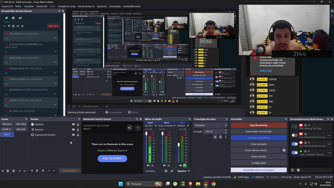Viewport: 334px width, 188px height.
Task: Move source down in Fontes panel
Action: click(54, 171)
